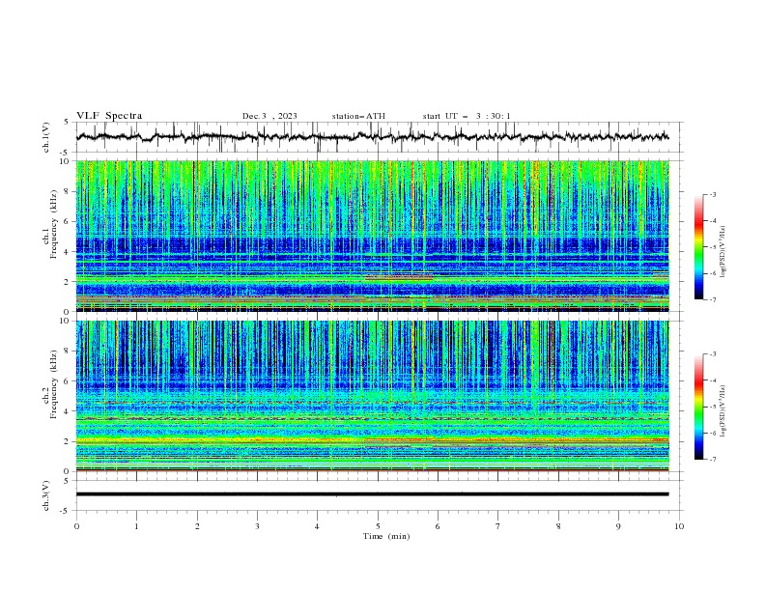Click the time axis tick label "0"

point(76,526)
